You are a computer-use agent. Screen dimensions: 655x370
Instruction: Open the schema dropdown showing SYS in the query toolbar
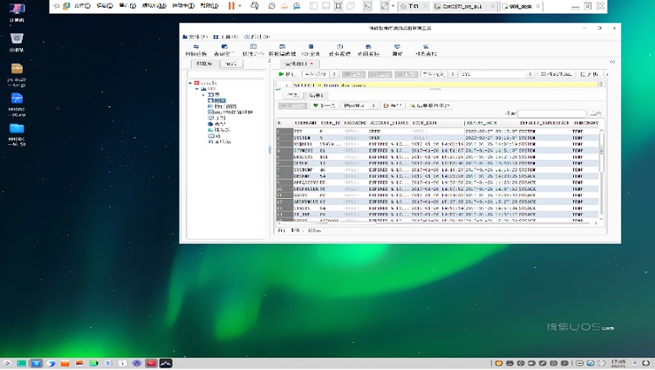(x=496, y=74)
